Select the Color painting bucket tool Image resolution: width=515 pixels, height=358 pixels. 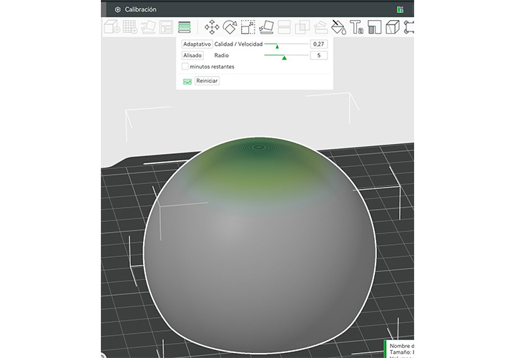[338, 27]
